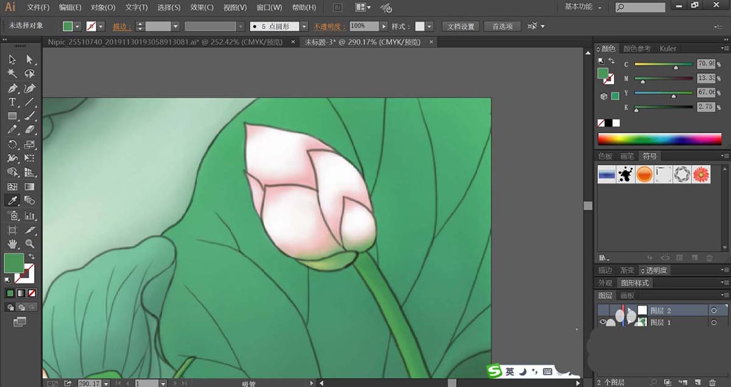Open the stroke color dropdown in control bar

[101, 27]
